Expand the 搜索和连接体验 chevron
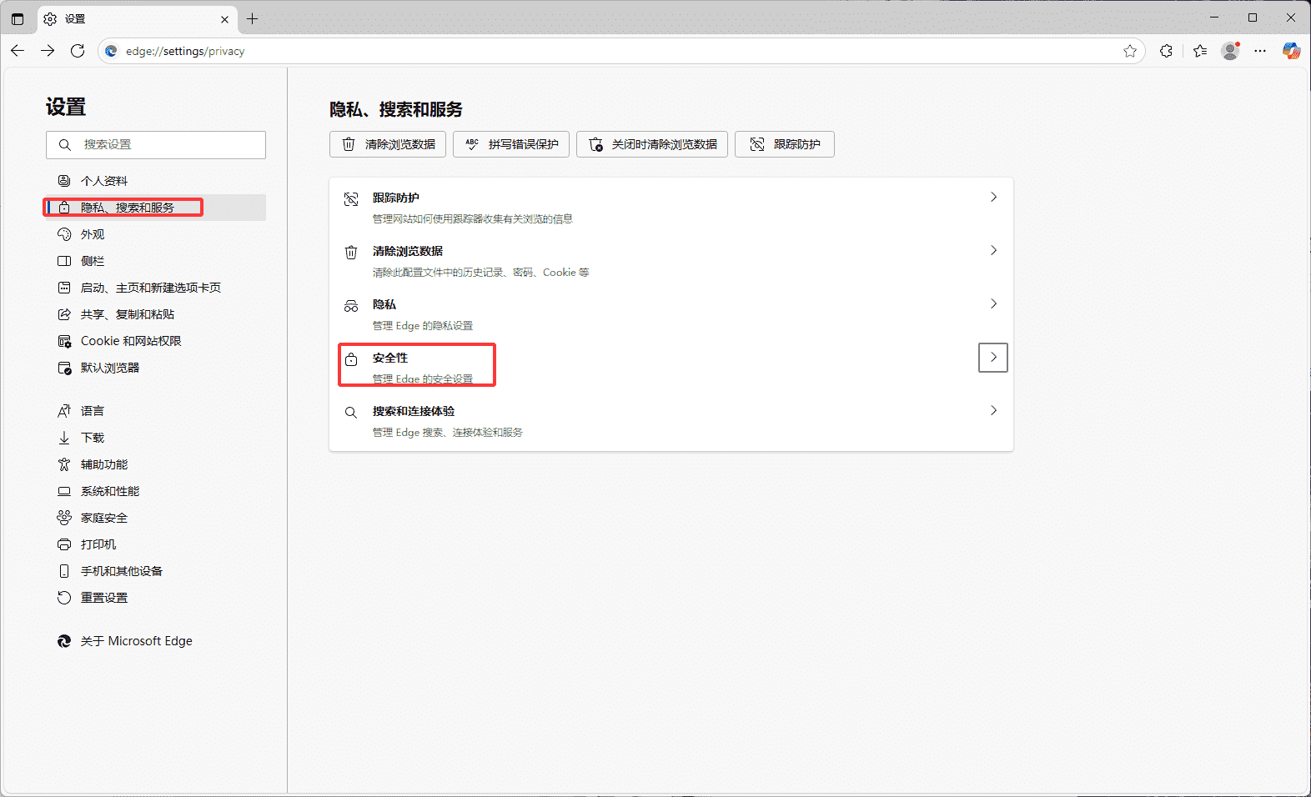This screenshot has height=797, width=1311. pyautogui.click(x=992, y=411)
